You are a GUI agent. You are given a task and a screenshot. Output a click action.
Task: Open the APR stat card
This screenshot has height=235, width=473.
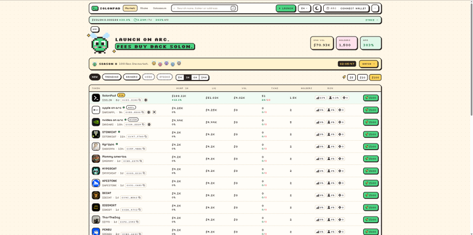pyautogui.click(x=371, y=43)
